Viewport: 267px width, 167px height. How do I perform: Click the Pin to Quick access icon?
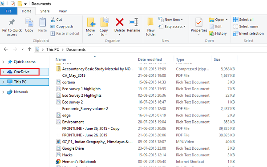tap(12, 22)
